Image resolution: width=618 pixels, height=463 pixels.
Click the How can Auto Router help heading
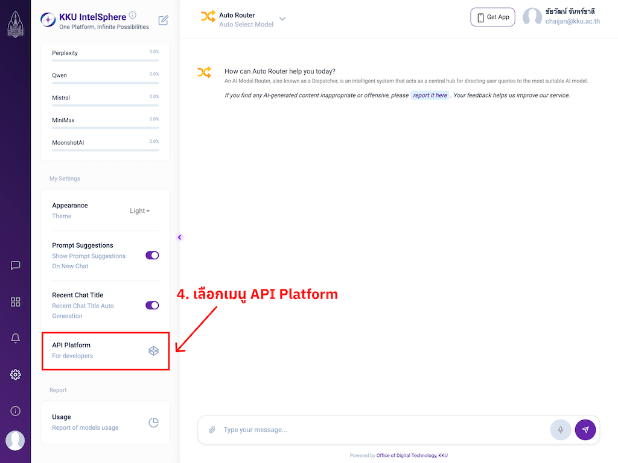(280, 71)
